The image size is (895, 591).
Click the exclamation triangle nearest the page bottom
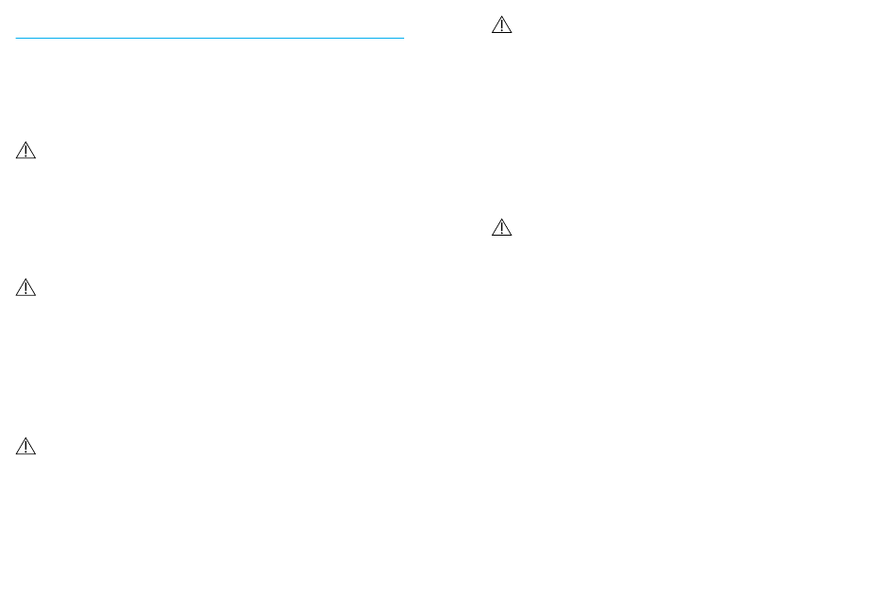[x=25, y=447]
